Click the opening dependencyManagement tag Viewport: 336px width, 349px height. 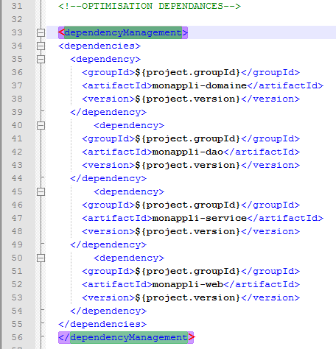click(123, 32)
